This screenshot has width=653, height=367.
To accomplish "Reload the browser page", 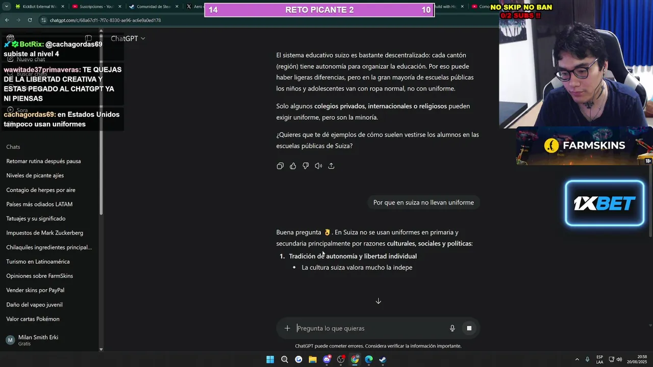I will click(30, 20).
